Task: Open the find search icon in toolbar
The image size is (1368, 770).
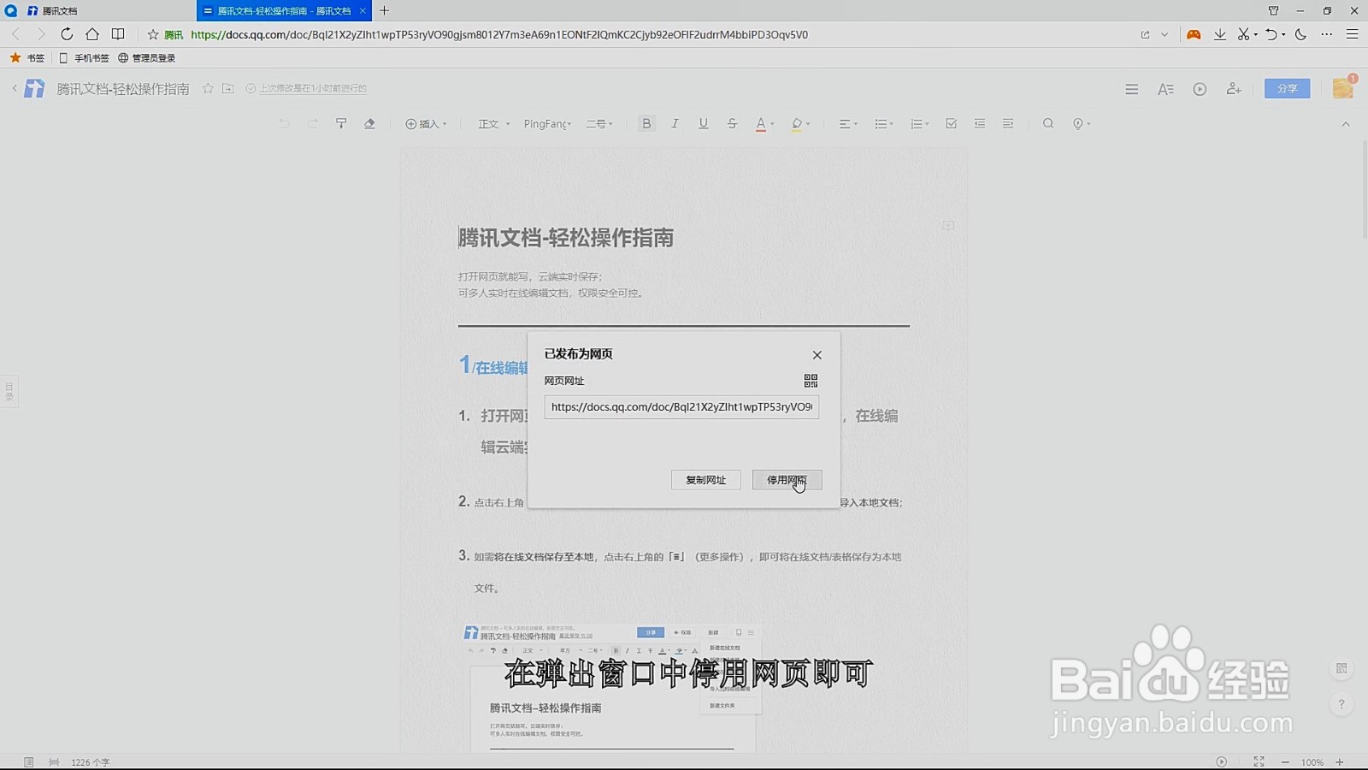Action: tap(1048, 124)
